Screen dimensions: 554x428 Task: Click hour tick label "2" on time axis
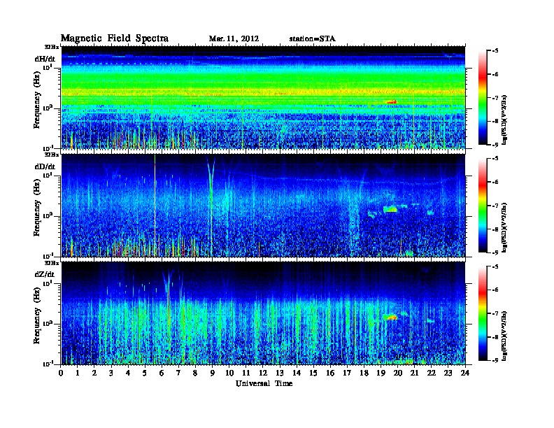tap(94, 373)
